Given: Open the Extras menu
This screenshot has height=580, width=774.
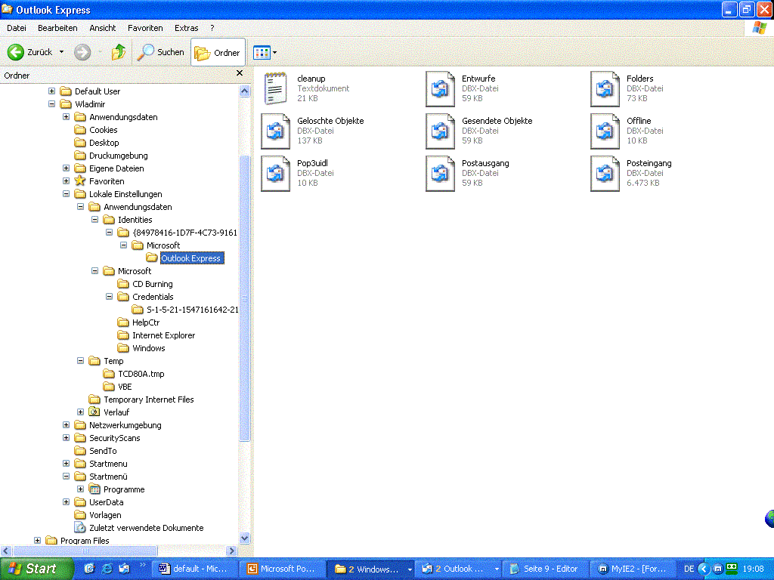Looking at the screenshot, I should click(x=187, y=28).
